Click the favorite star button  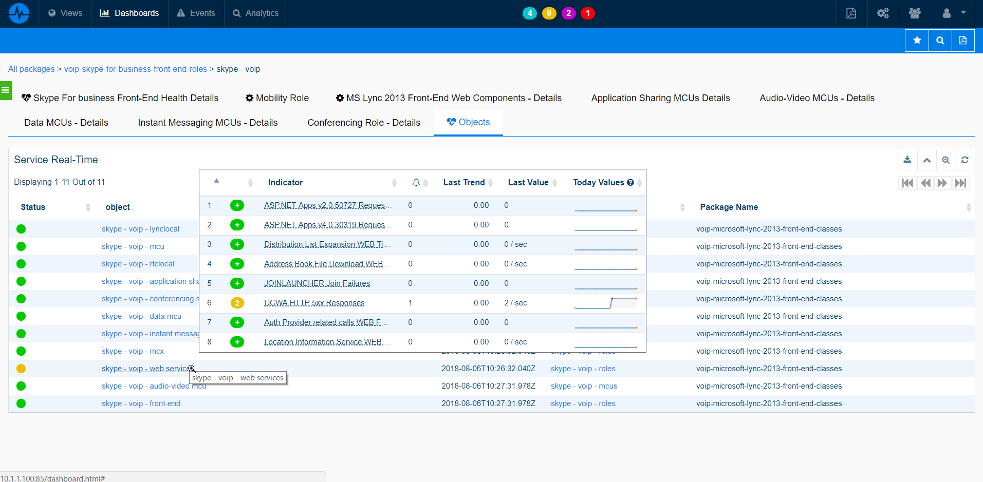[x=917, y=41]
